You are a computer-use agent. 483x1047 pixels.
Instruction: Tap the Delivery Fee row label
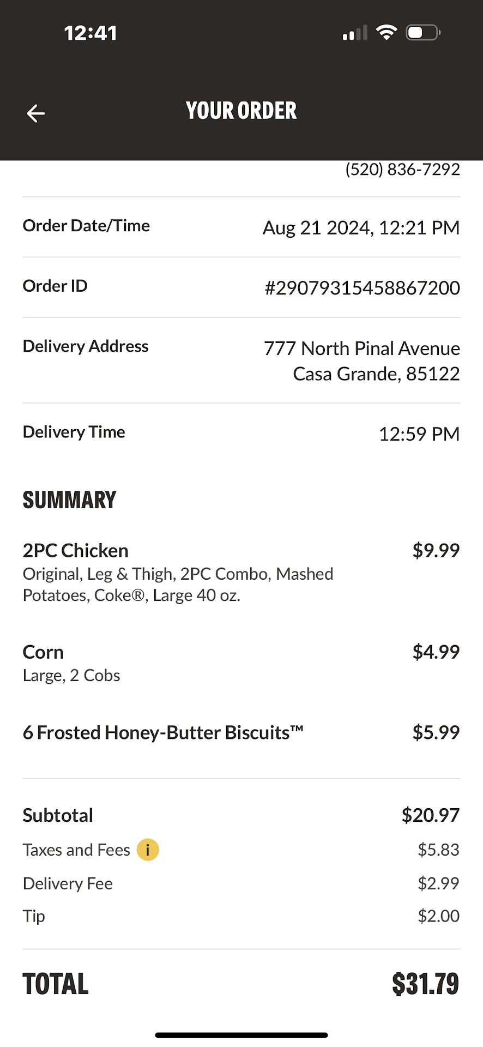[68, 883]
